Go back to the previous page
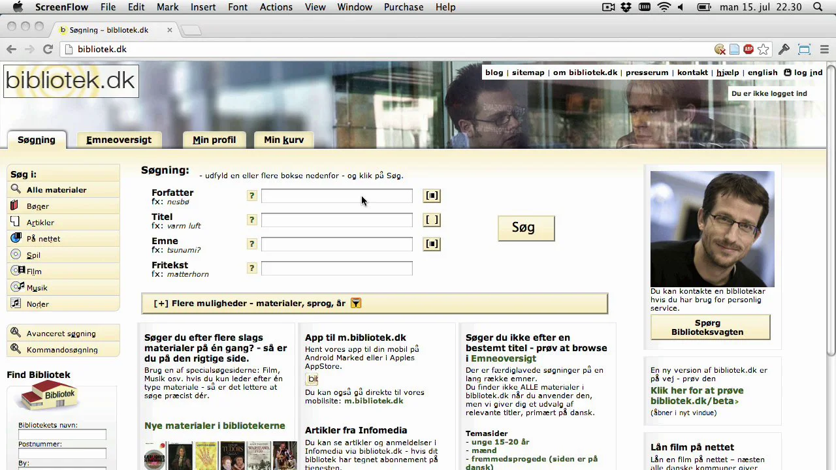This screenshot has height=470, width=836. [x=11, y=49]
